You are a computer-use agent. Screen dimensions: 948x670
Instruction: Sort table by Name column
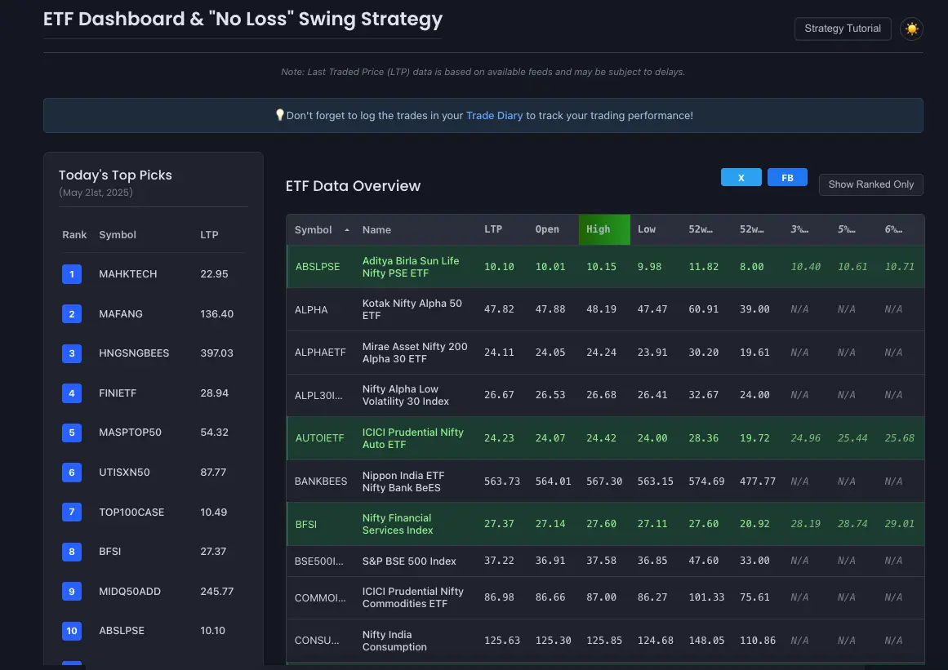(376, 229)
